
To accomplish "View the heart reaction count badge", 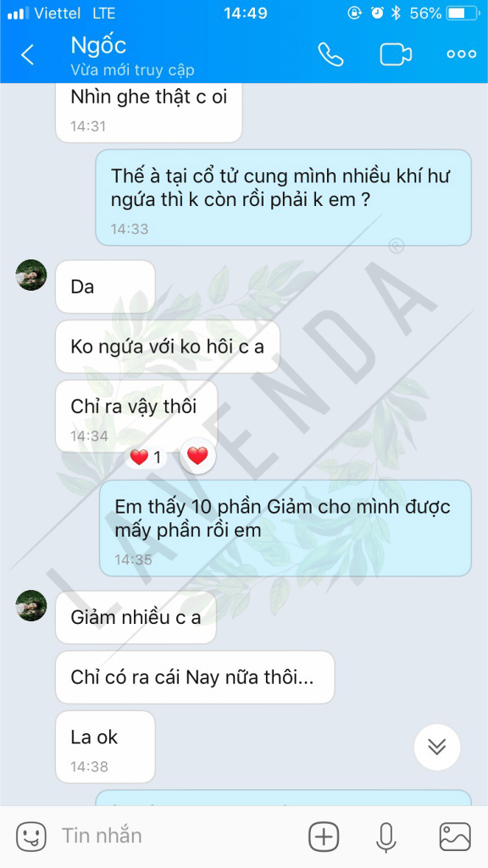I will click(x=146, y=457).
